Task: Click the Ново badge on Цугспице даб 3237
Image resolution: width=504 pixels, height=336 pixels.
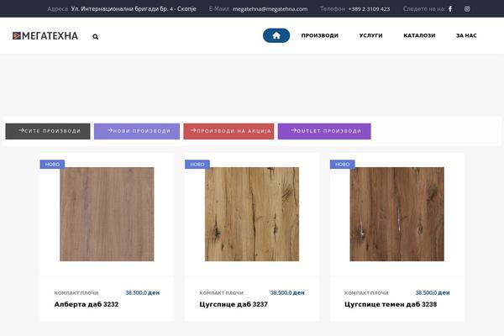Action: pyautogui.click(x=197, y=165)
